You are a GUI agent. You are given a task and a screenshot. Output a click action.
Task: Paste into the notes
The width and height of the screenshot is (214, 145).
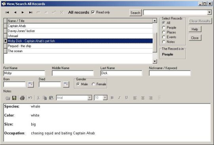pos(51,98)
